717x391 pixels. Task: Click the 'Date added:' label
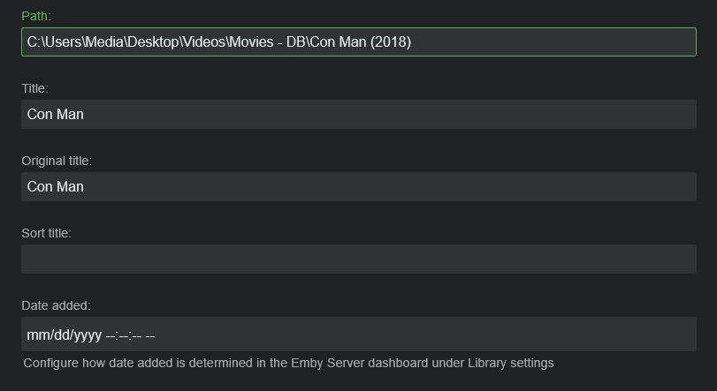pos(56,305)
